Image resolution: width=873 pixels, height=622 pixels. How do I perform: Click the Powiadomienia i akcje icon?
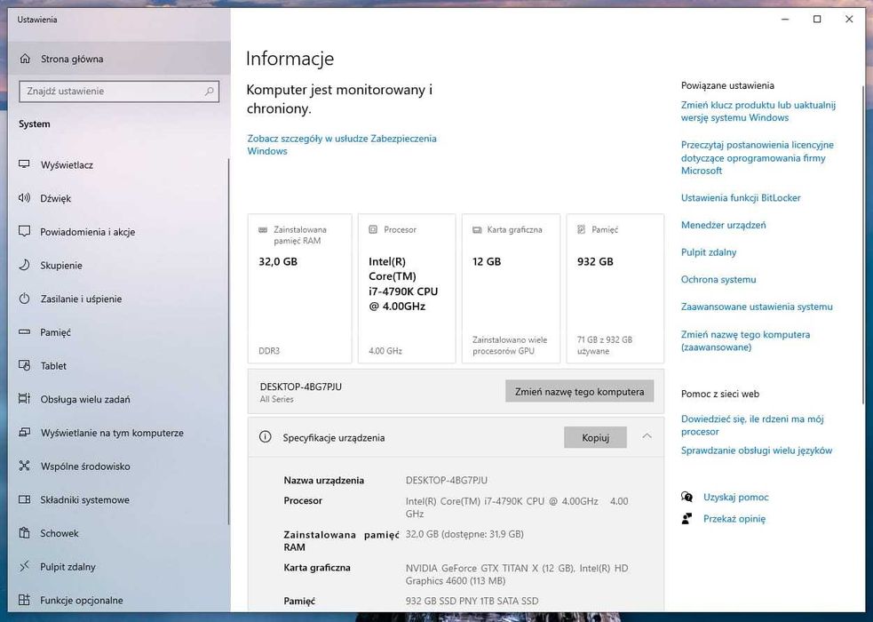point(24,231)
